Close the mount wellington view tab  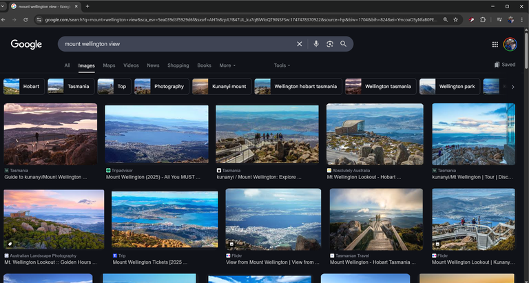[x=76, y=6]
